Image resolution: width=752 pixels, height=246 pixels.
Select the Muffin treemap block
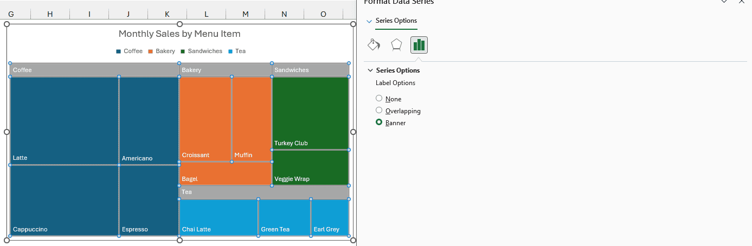pos(252,119)
